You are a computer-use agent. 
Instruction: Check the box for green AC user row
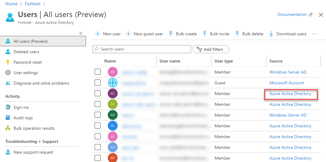coord(98,104)
